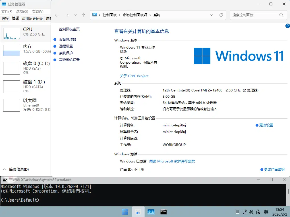Image resolution: width=290 pixels, height=217 pixels.
Task: Click the Task Manager taskbar icon
Action: click(x=151, y=212)
